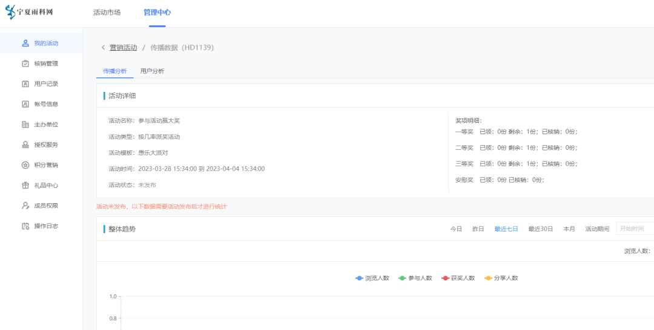Toggle the 分享人数 chart legend

(501, 278)
